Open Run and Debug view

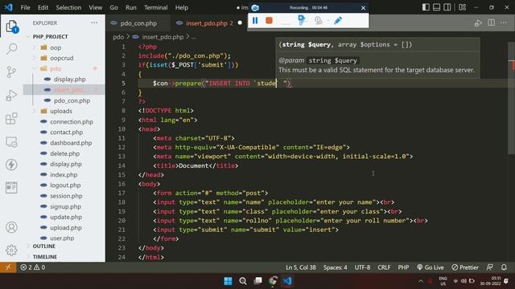pyautogui.click(x=12, y=96)
